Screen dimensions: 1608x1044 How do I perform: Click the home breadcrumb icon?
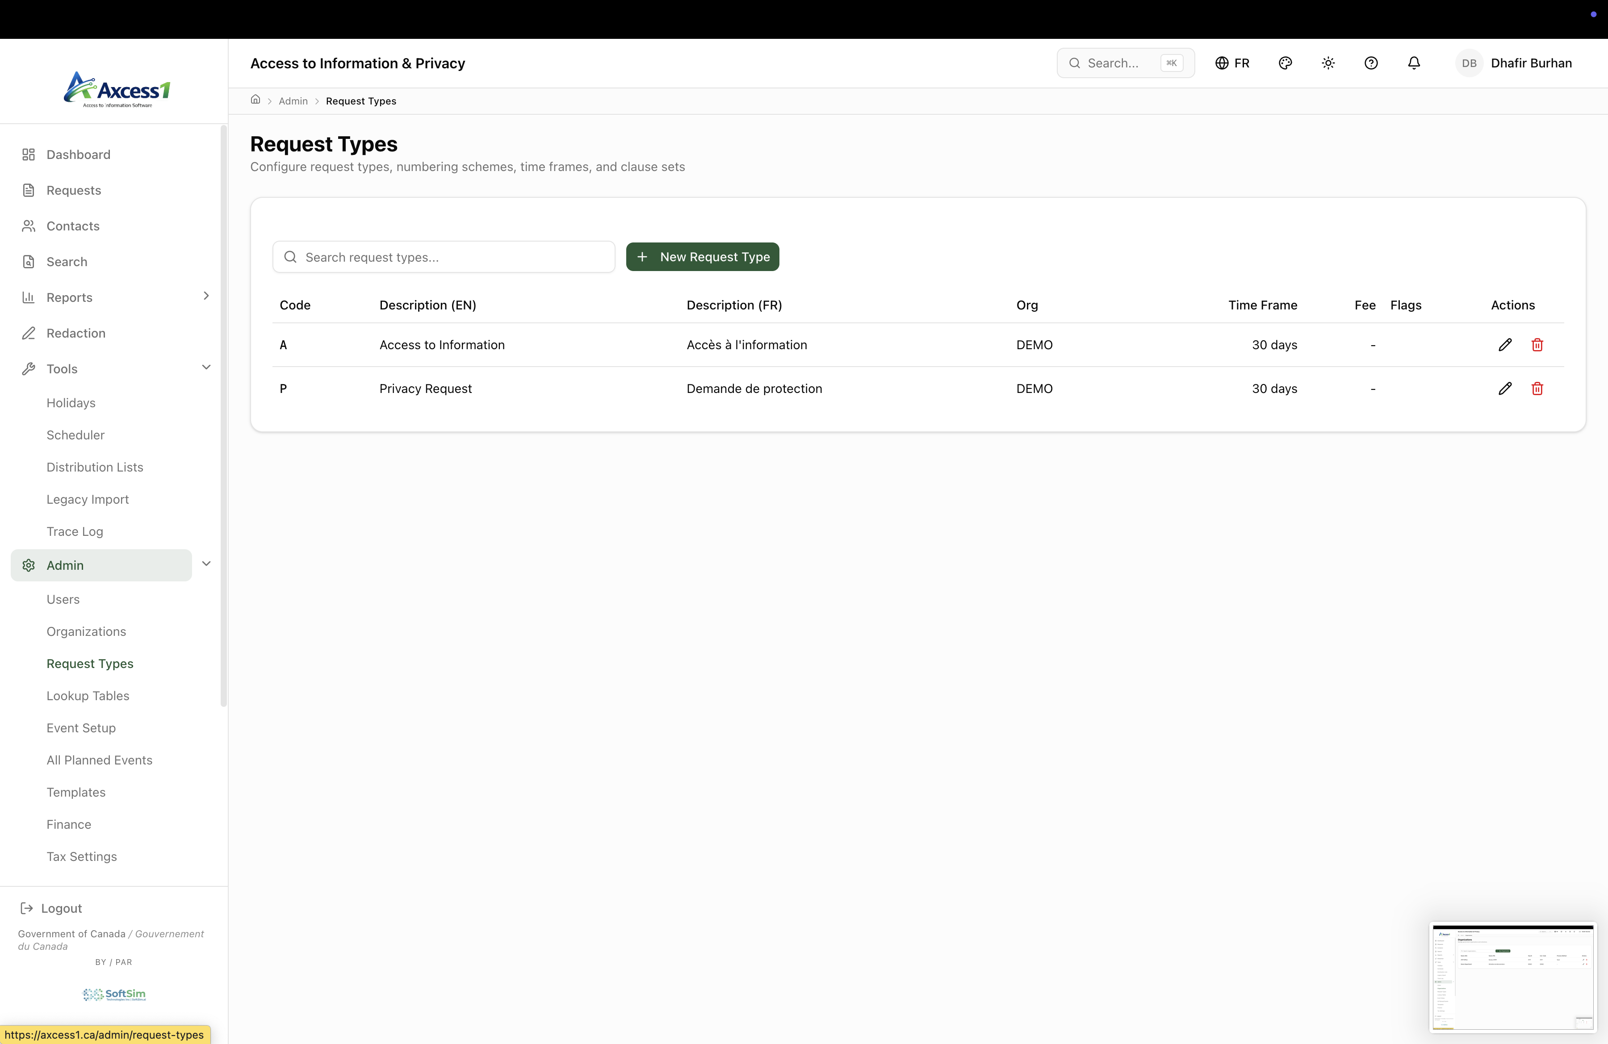pyautogui.click(x=255, y=100)
